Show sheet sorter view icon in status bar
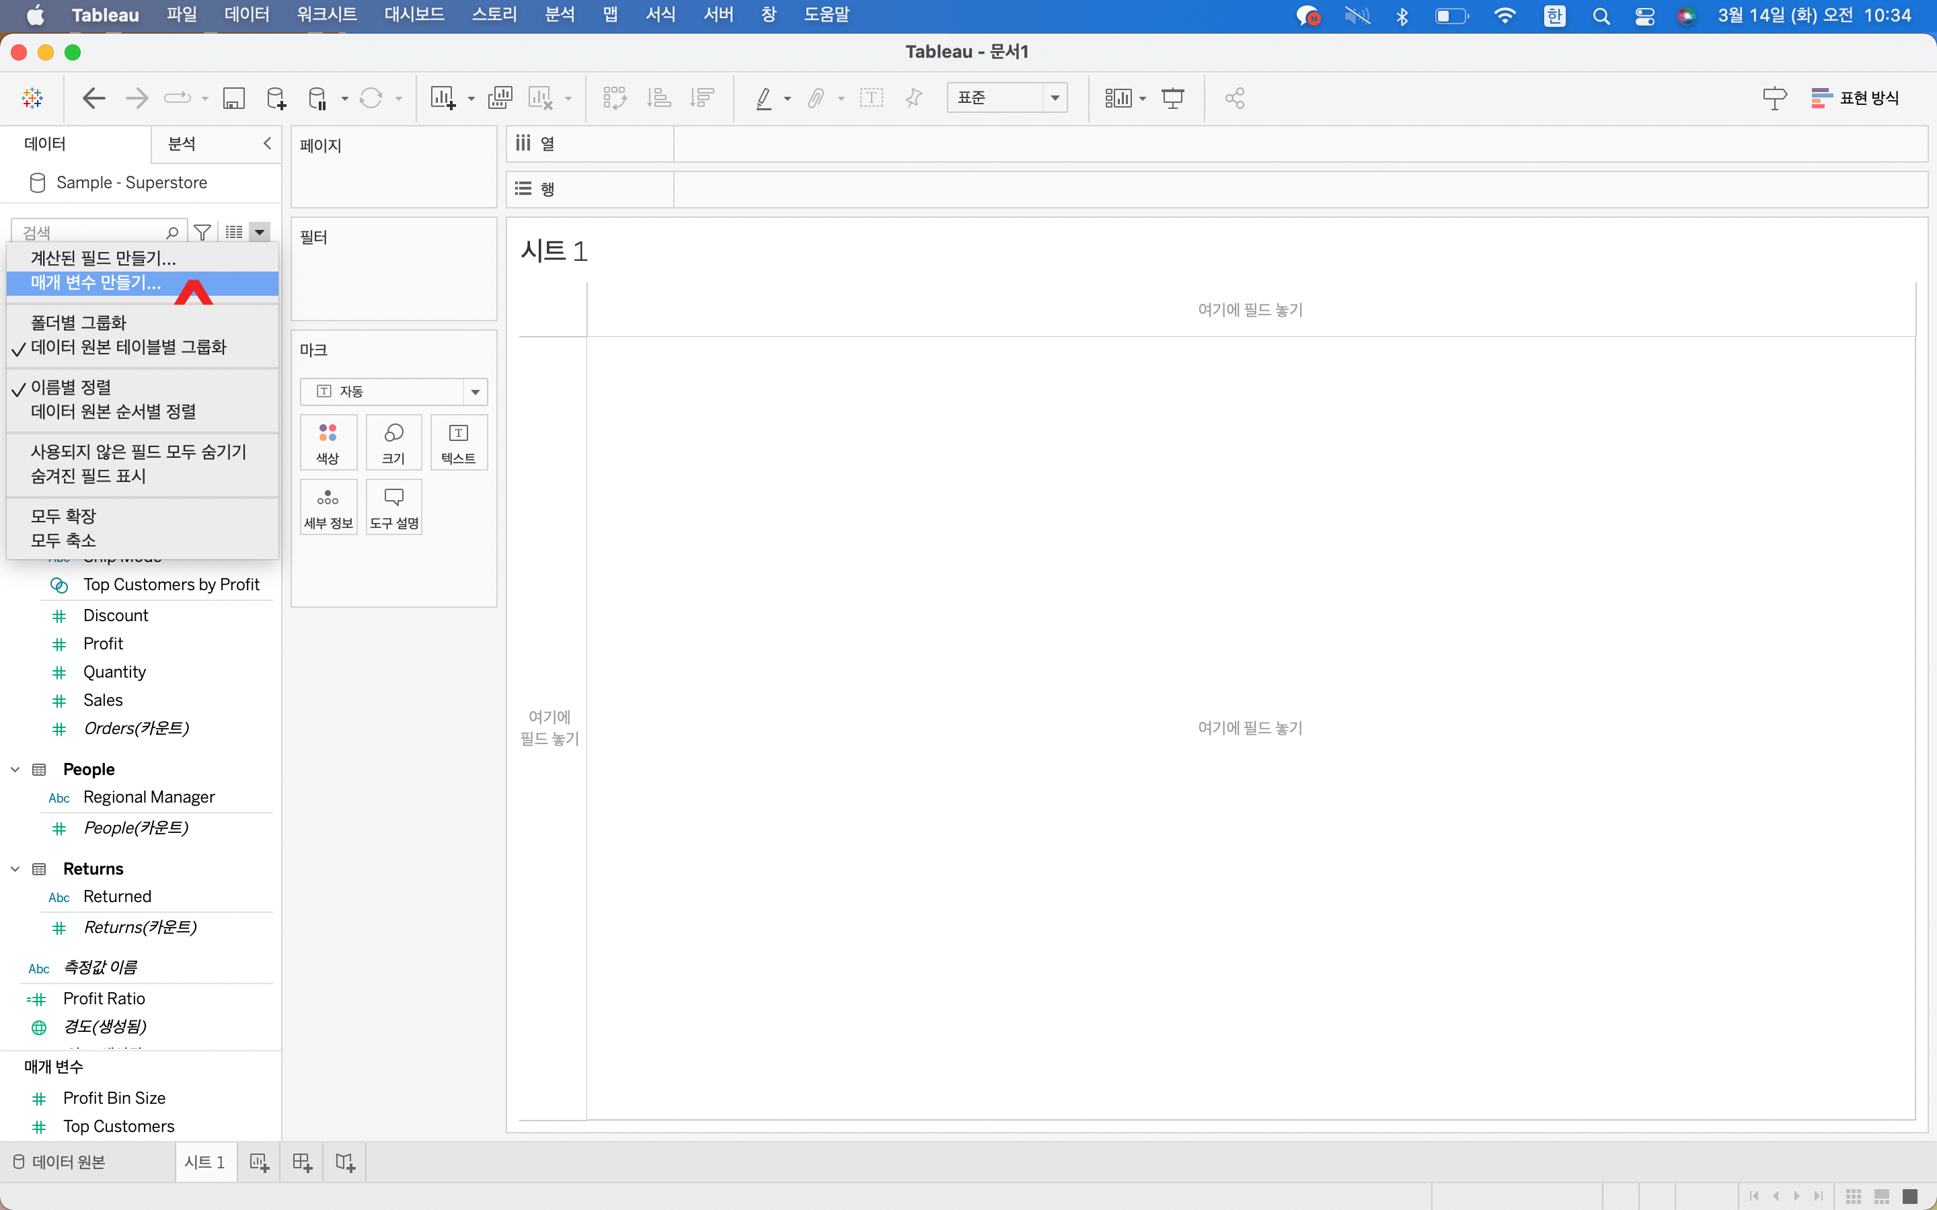 (1852, 1196)
